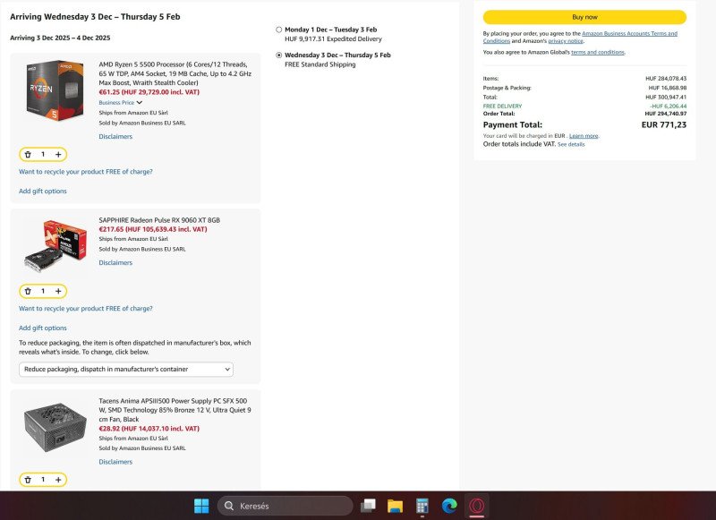Viewport: 716px width, 520px height.
Task: Open Disclaimers for SAPPHIRE Radeon Pulse
Action: point(115,262)
